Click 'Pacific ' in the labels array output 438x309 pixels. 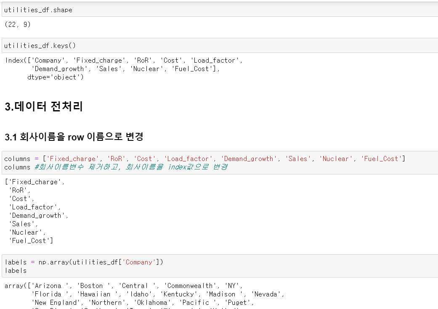coord(197,303)
